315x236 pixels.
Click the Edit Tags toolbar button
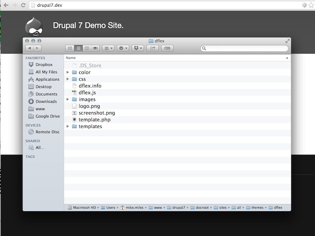point(167,48)
